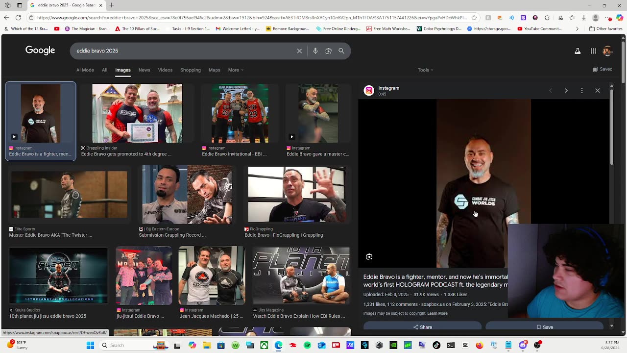Viewport: 627px width, 353px height.
Task: Open the Google logo home link
Action: pos(40,50)
